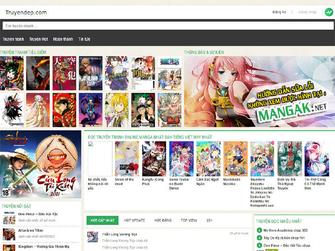Viewport: 335px width, 251px height.
Task: Open One Piece – Đảo Hải Tặc chap ranked third
Action: click(287, 245)
